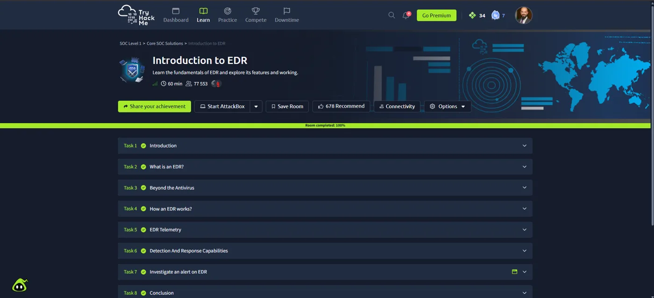Click the Task 7 completed checkmark
Screen dimensions: 654x298
(143, 272)
